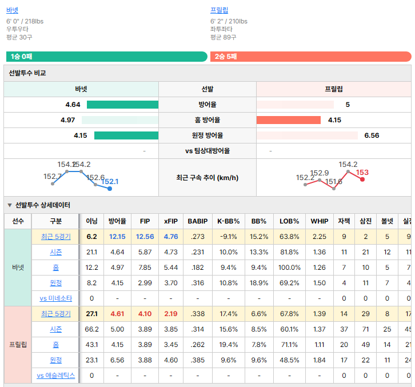415x387 pixels.
Task: Collapse the 선발투수 상세데이터 section
Action: (10, 205)
